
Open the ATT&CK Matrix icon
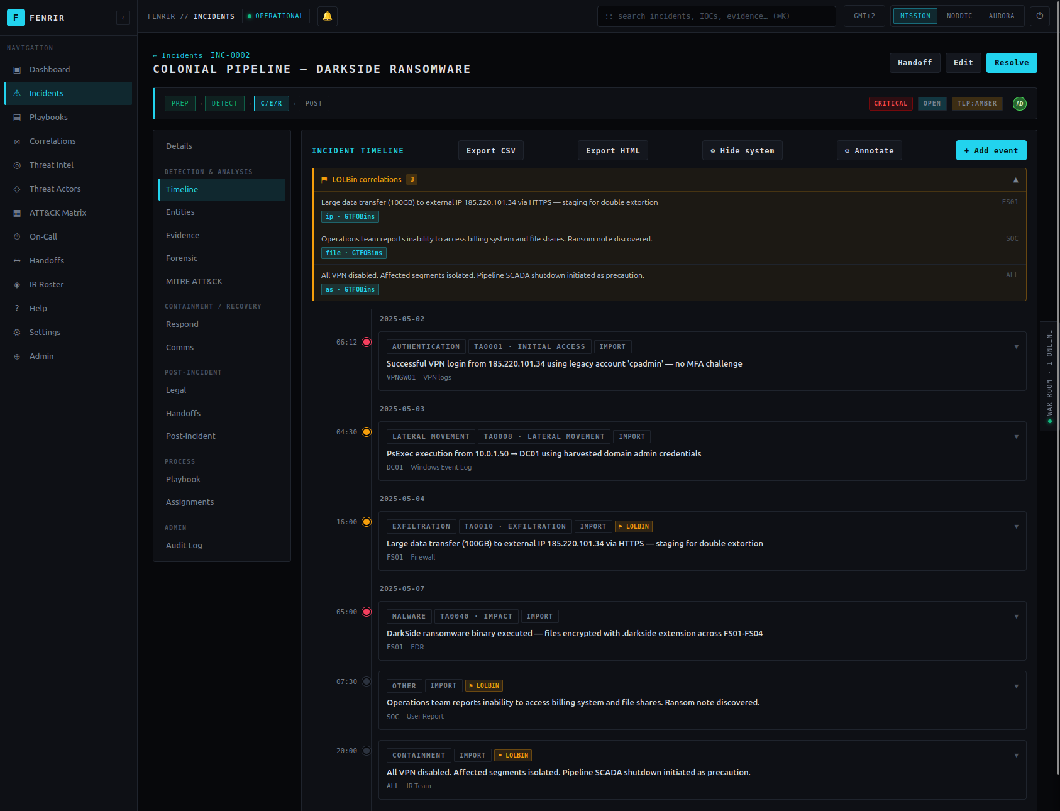point(17,213)
